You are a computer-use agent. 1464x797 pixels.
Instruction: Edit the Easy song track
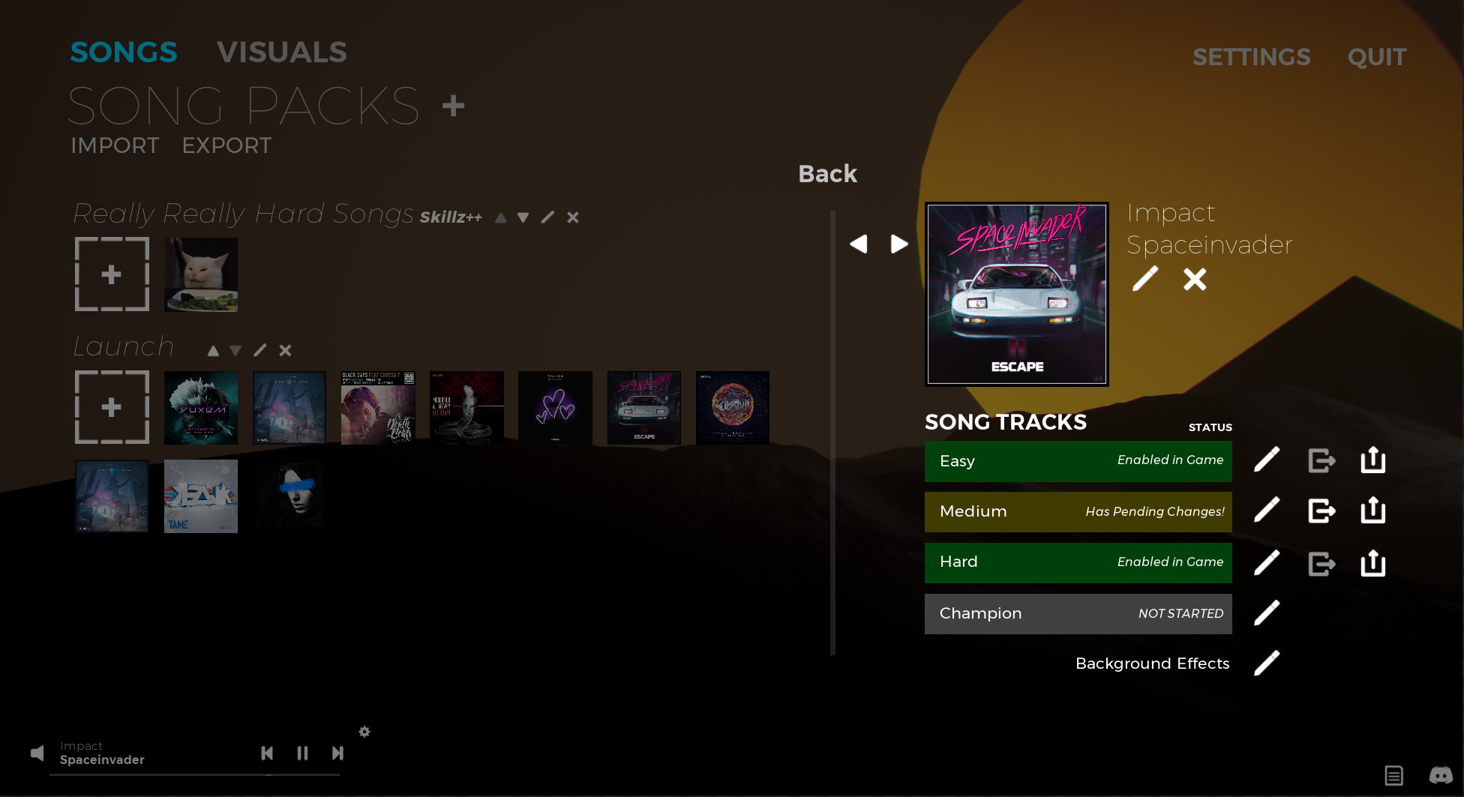point(1267,460)
